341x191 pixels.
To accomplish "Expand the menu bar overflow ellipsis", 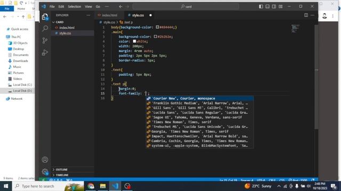I will [107, 6].
